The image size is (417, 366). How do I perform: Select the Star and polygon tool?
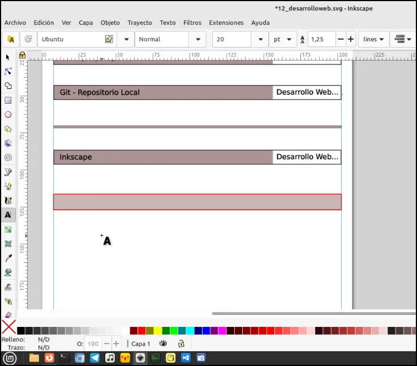(x=8, y=129)
